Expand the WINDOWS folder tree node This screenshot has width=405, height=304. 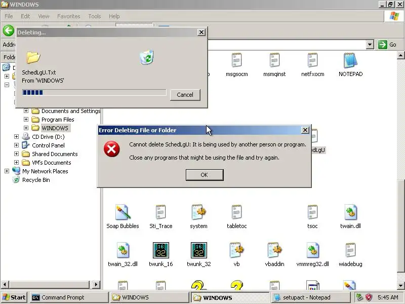point(26,128)
